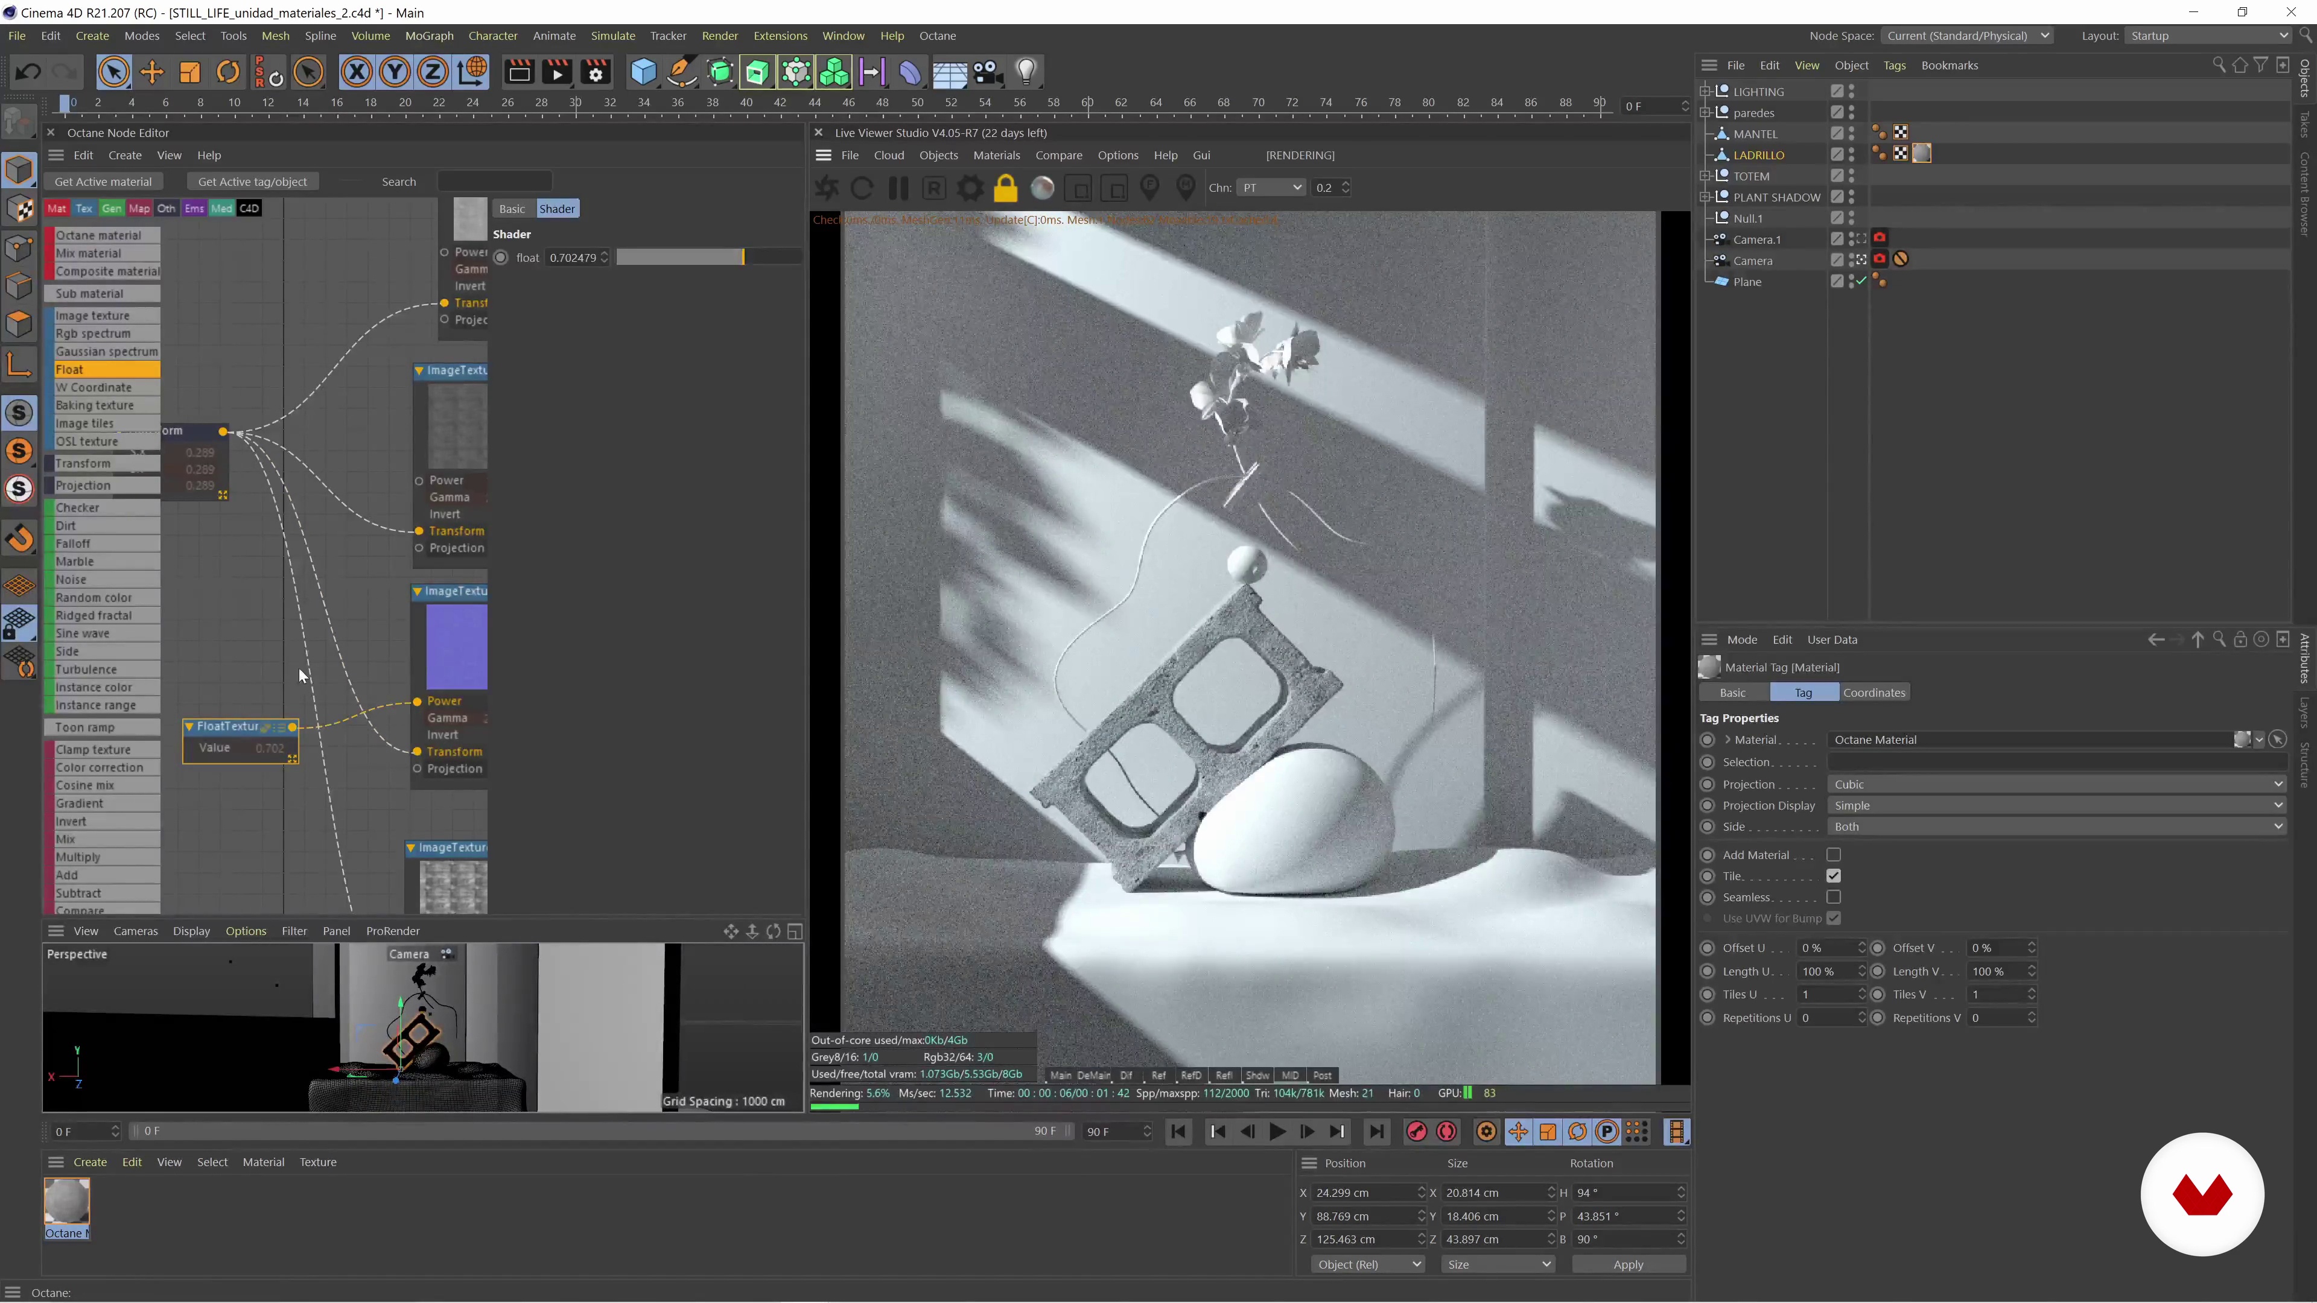Toggle Add Material checkbox
This screenshot has height=1303, width=2317.
(x=1833, y=855)
